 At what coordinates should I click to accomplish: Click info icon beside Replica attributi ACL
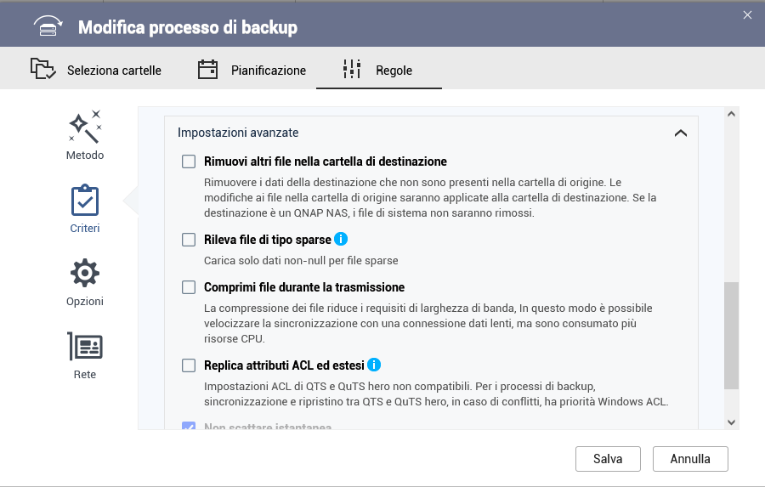tap(374, 365)
